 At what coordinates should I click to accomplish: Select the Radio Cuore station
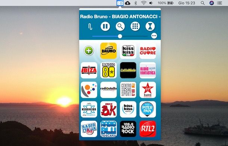pyautogui.click(x=148, y=51)
